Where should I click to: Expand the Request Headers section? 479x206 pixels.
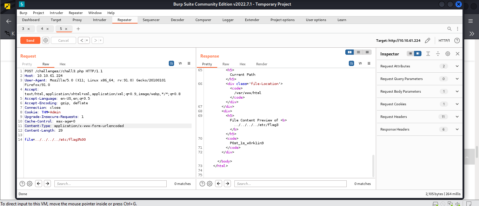[457, 117]
